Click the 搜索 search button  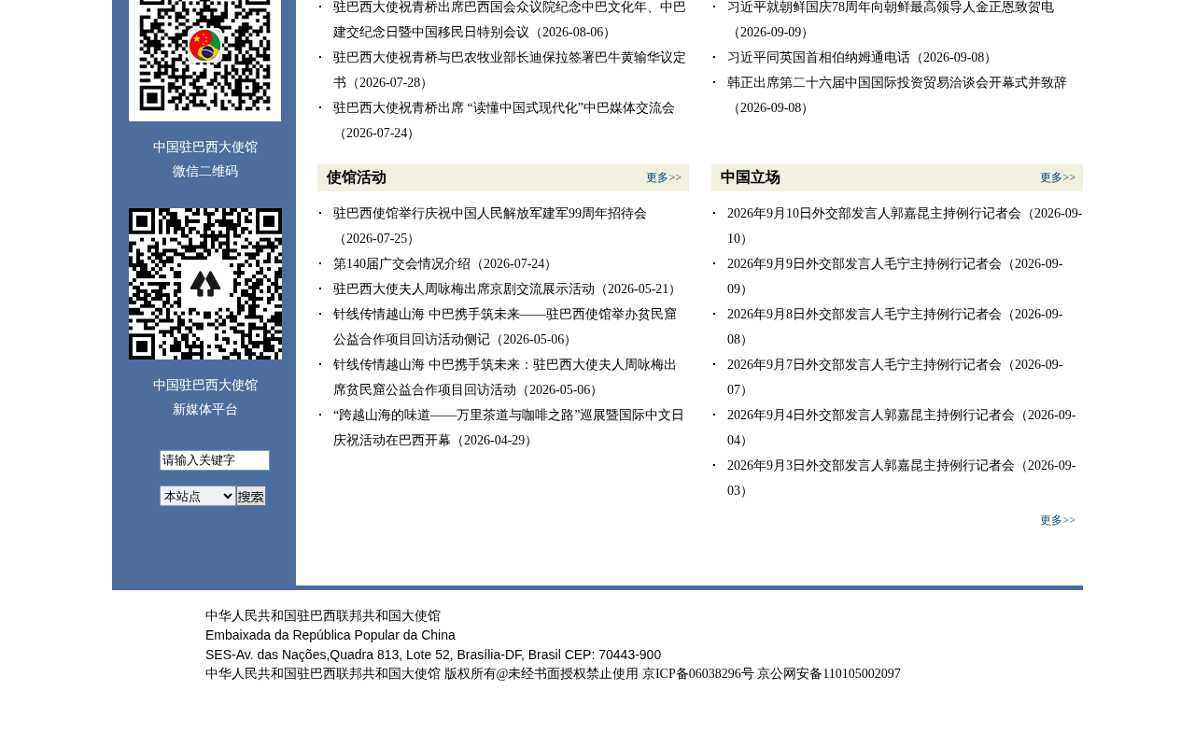251,496
